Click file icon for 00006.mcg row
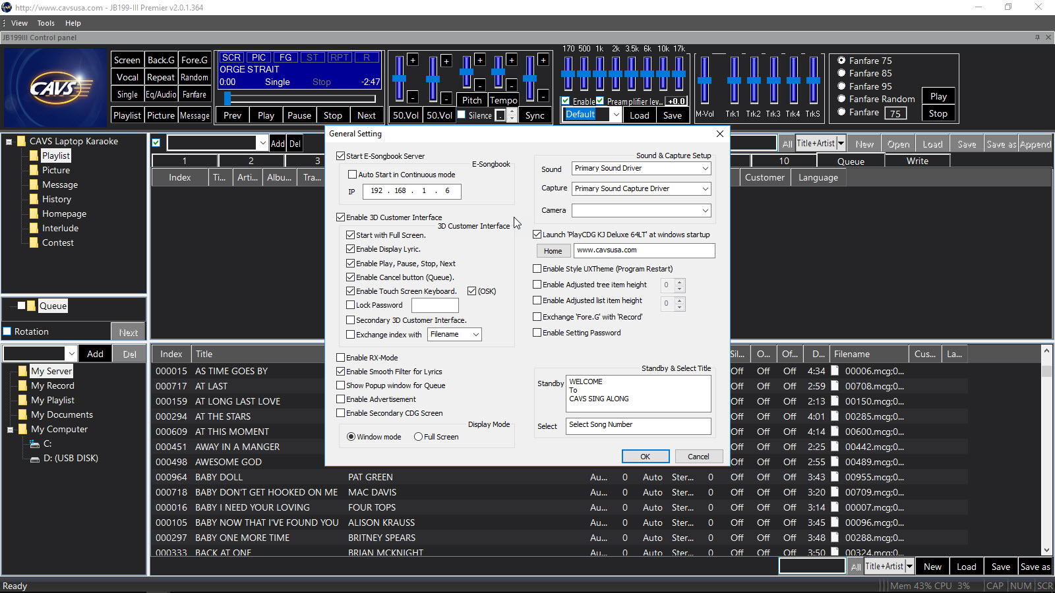Image resolution: width=1055 pixels, height=593 pixels. point(835,370)
